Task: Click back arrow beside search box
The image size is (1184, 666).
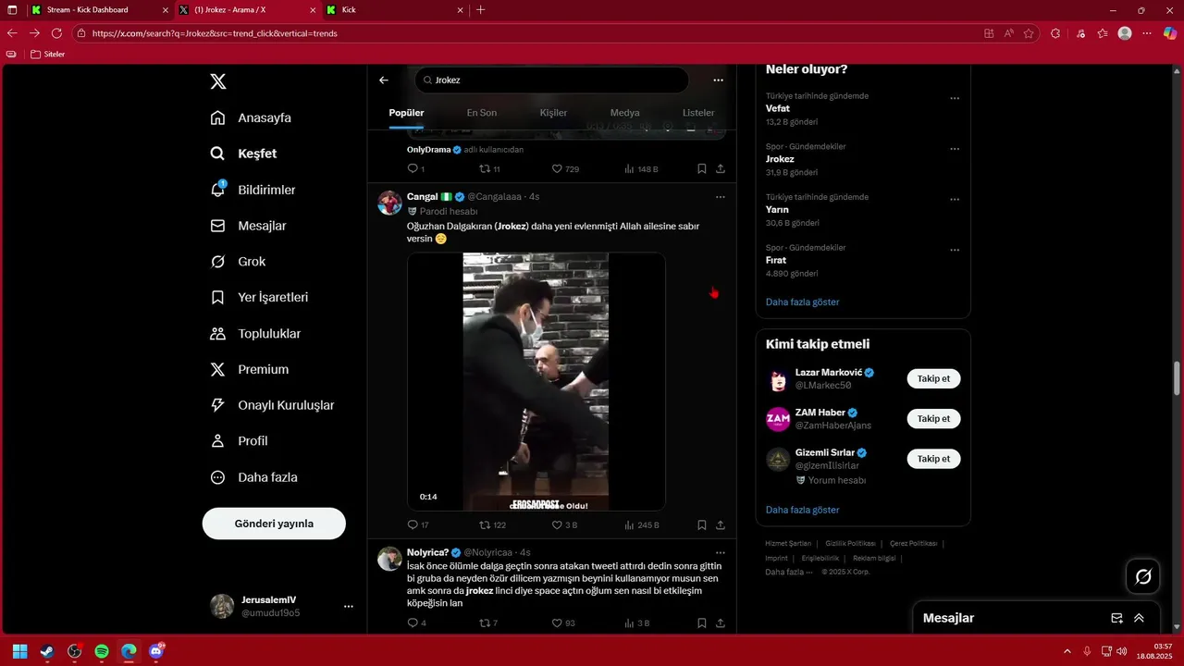Action: (x=384, y=80)
